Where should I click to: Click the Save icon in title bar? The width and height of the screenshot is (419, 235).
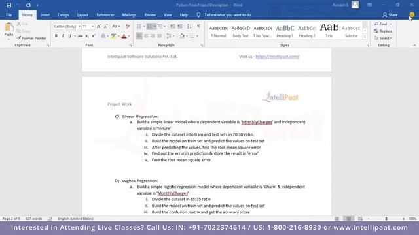(x=9, y=5)
